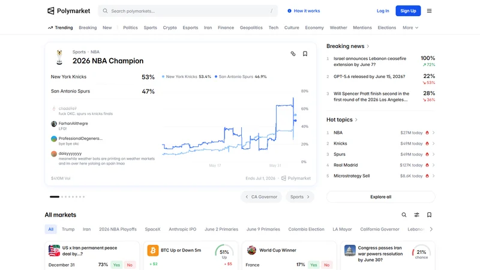480x270 pixels.
Task: Click Explore all button
Action: pos(380,197)
